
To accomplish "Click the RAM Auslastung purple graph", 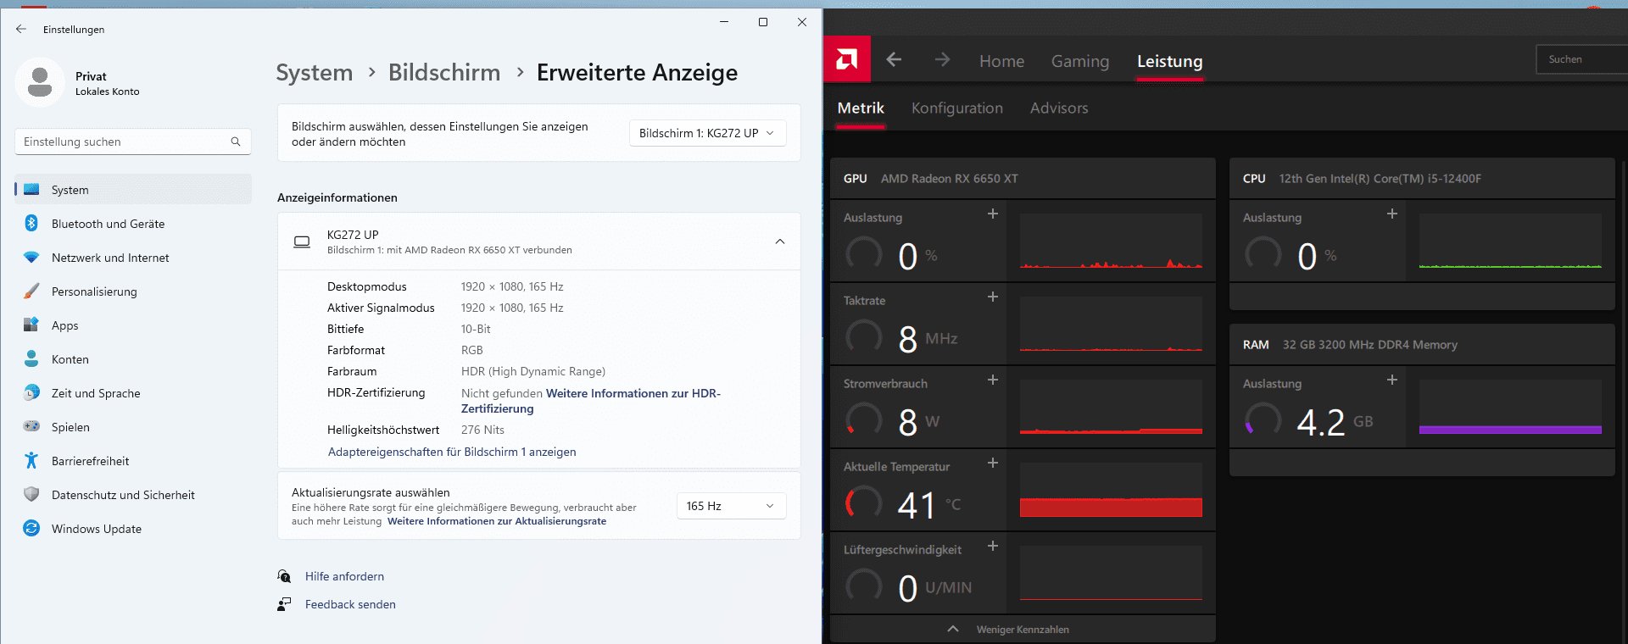I will coord(1510,407).
